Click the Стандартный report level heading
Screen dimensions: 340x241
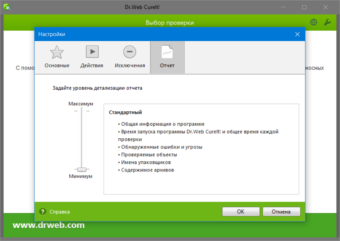click(125, 112)
